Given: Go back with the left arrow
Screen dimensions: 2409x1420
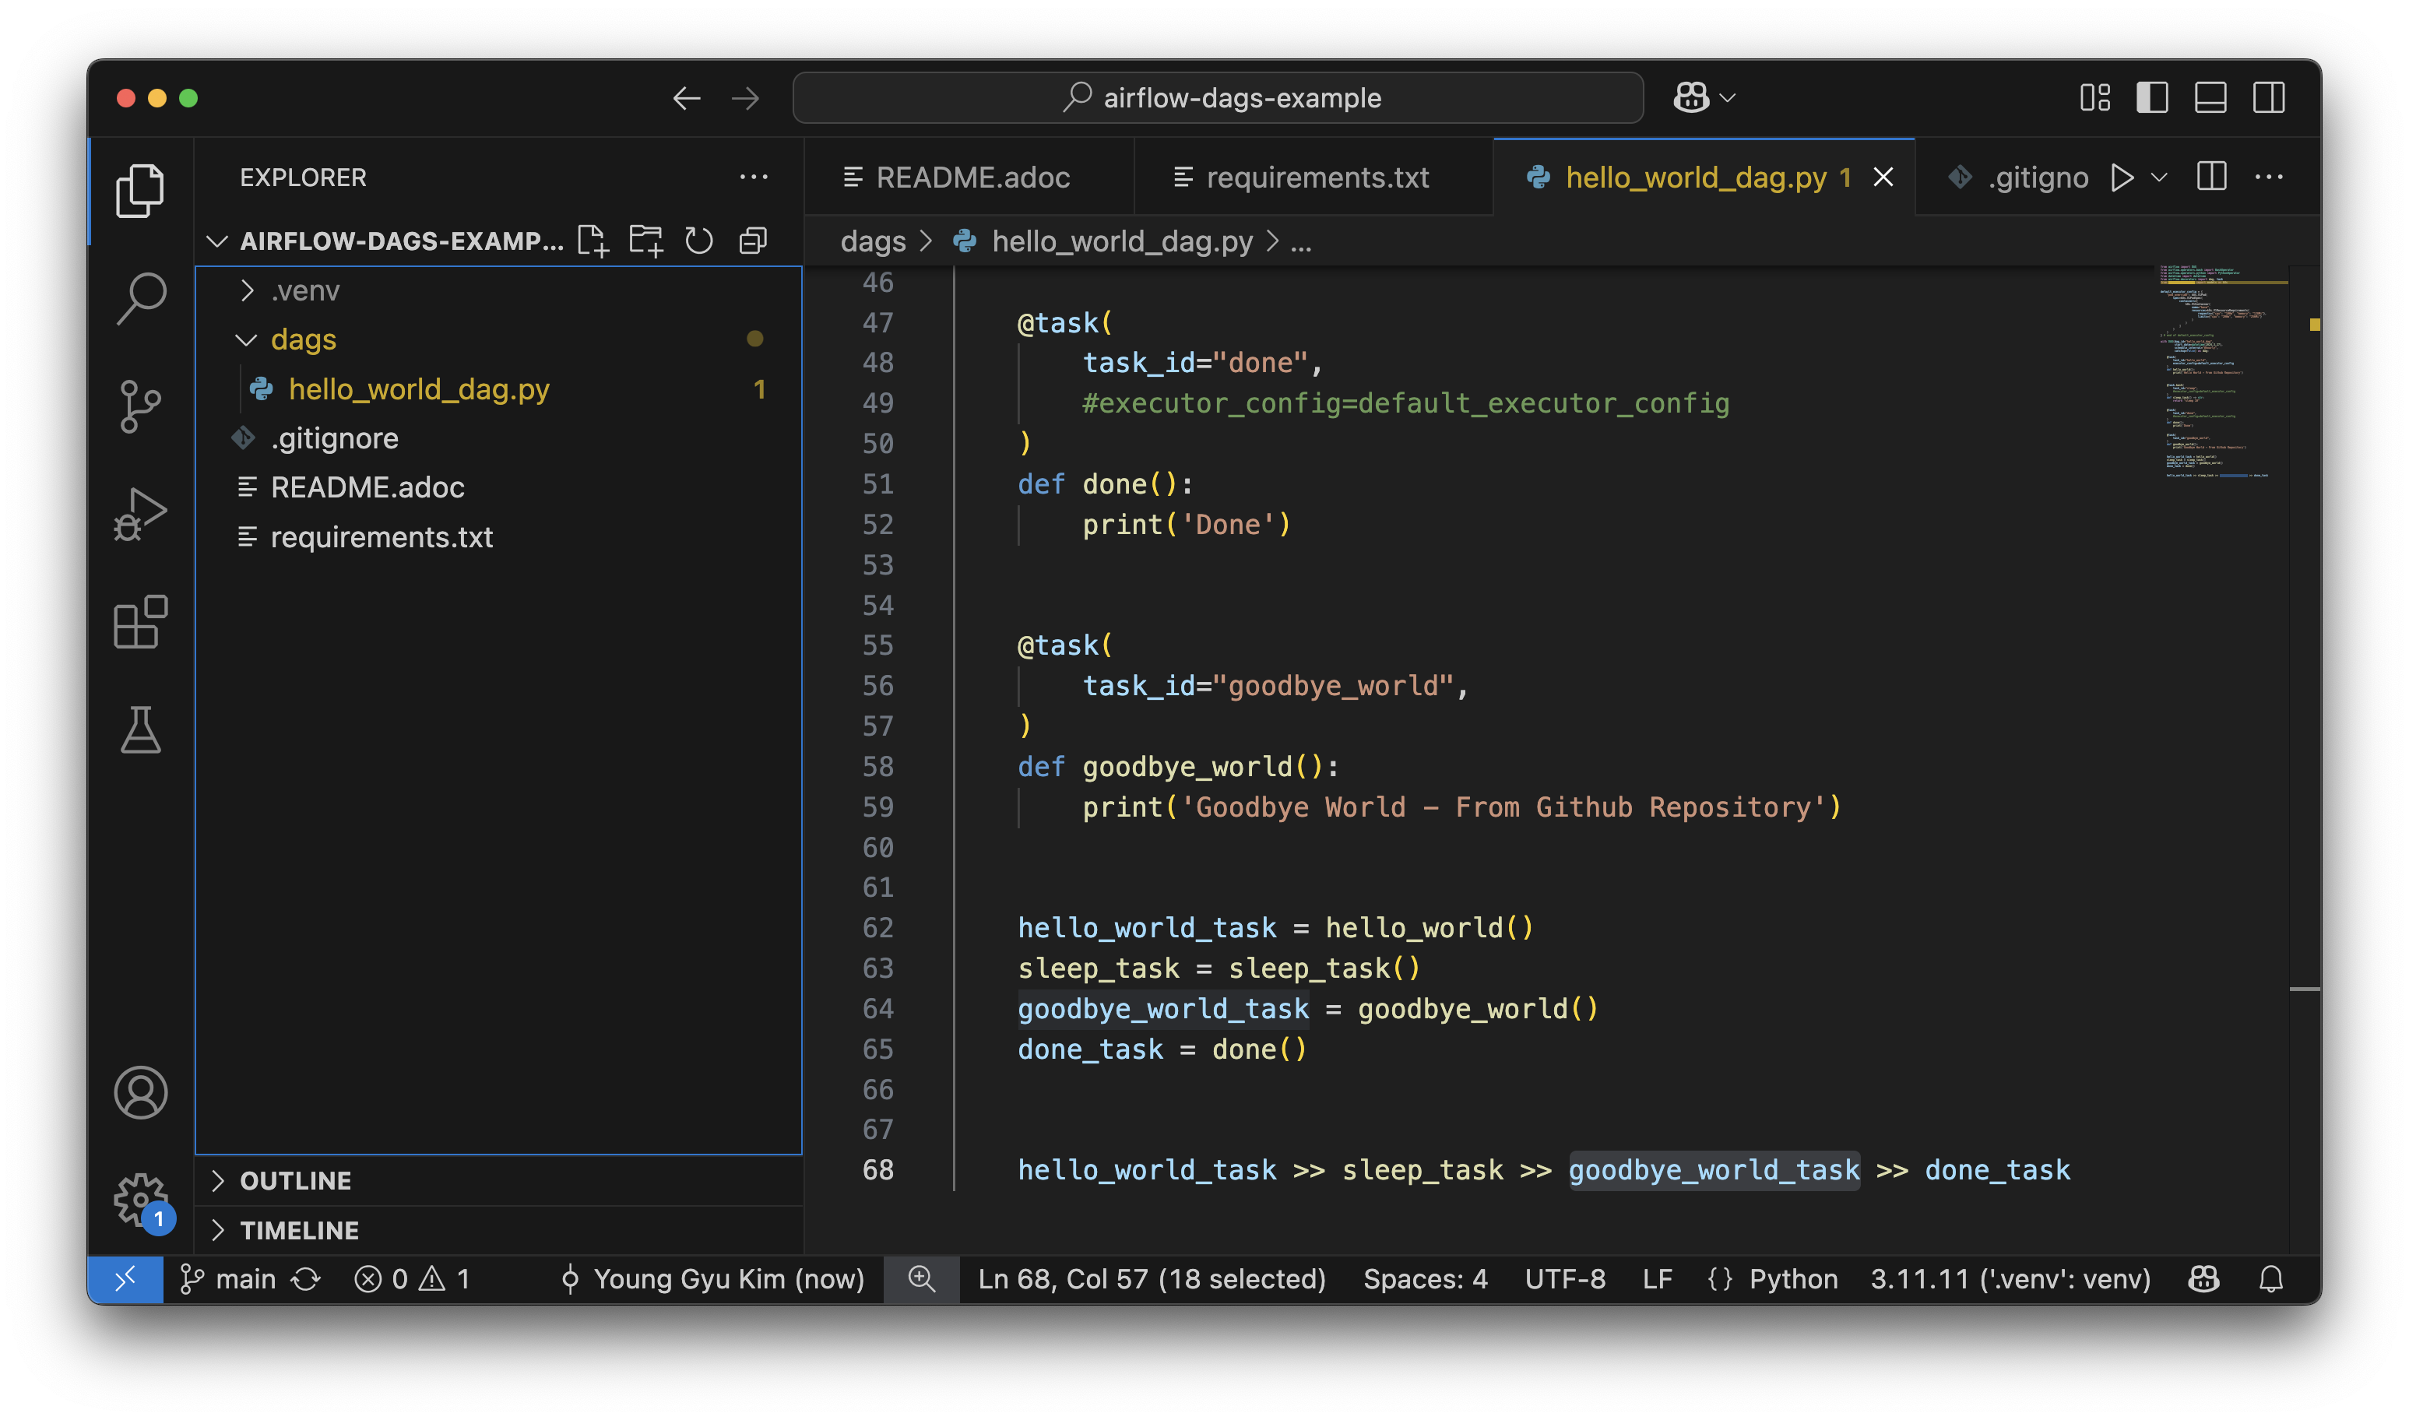Looking at the screenshot, I should coord(687,97).
